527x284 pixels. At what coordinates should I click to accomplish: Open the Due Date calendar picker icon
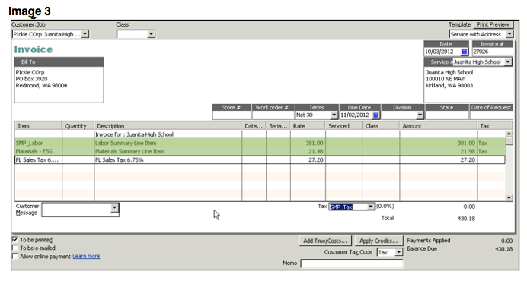coord(376,115)
